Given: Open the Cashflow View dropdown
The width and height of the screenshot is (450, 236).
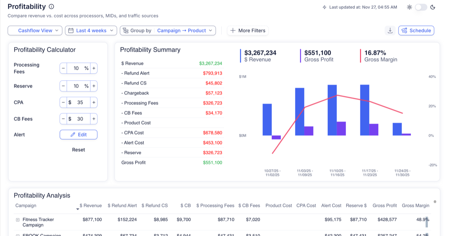Looking at the screenshot, I should 35,31.
